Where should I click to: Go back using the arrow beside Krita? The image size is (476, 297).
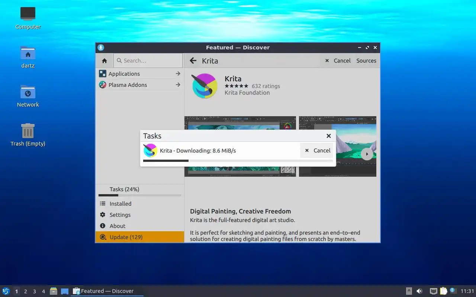193,61
